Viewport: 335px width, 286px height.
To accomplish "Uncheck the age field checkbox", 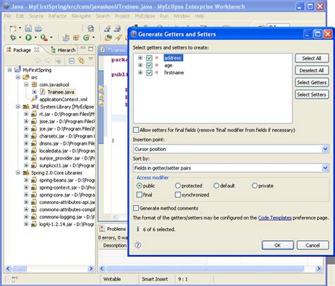I will [x=149, y=65].
